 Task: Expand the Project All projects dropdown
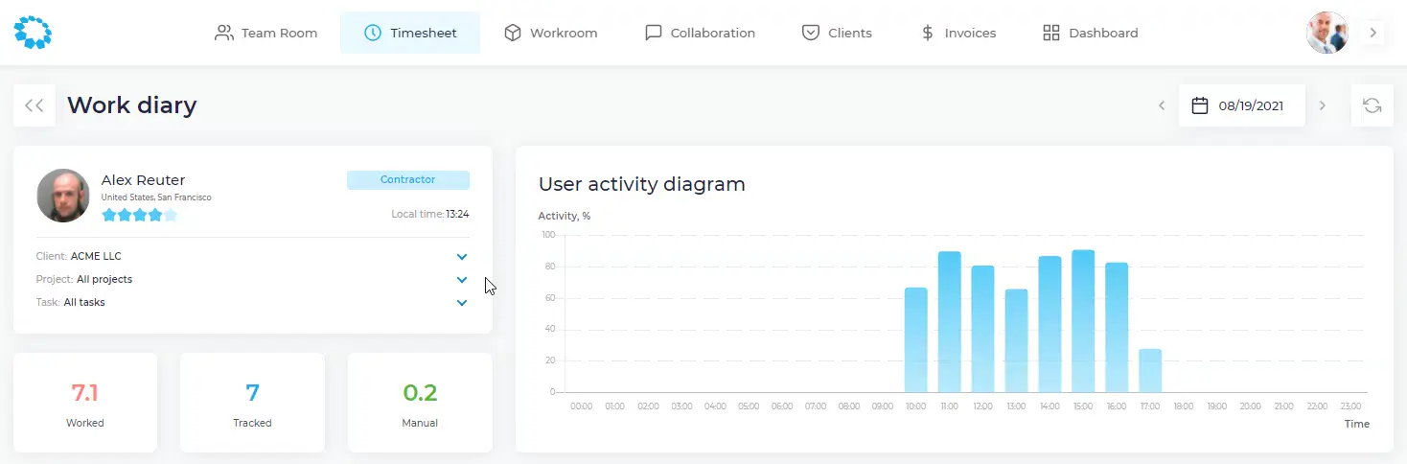click(462, 280)
